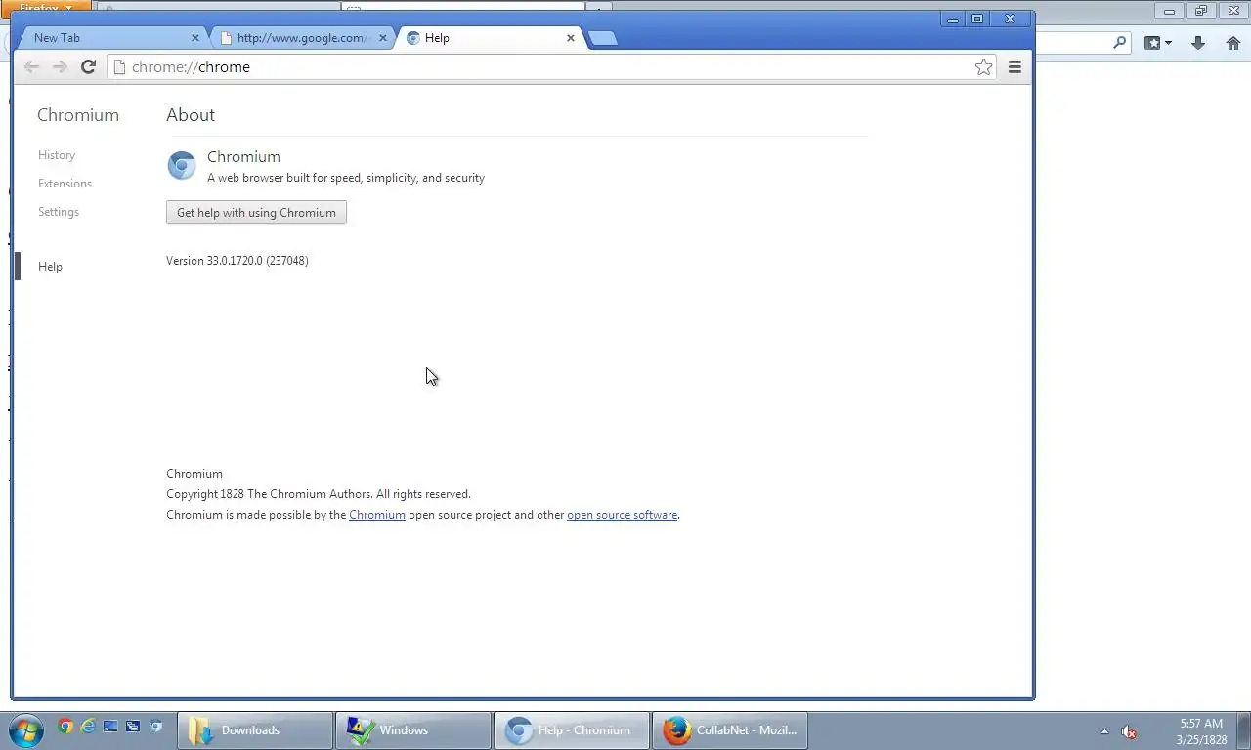This screenshot has height=750, width=1251.
Task: Close the New Tab tab
Action: point(194,38)
